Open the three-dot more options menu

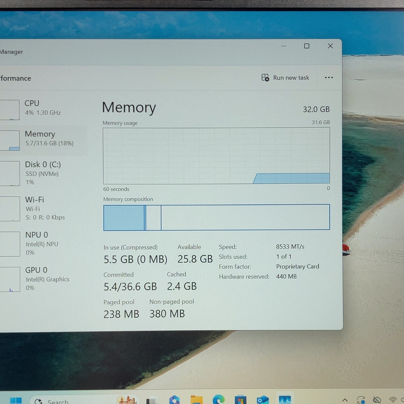tap(329, 78)
